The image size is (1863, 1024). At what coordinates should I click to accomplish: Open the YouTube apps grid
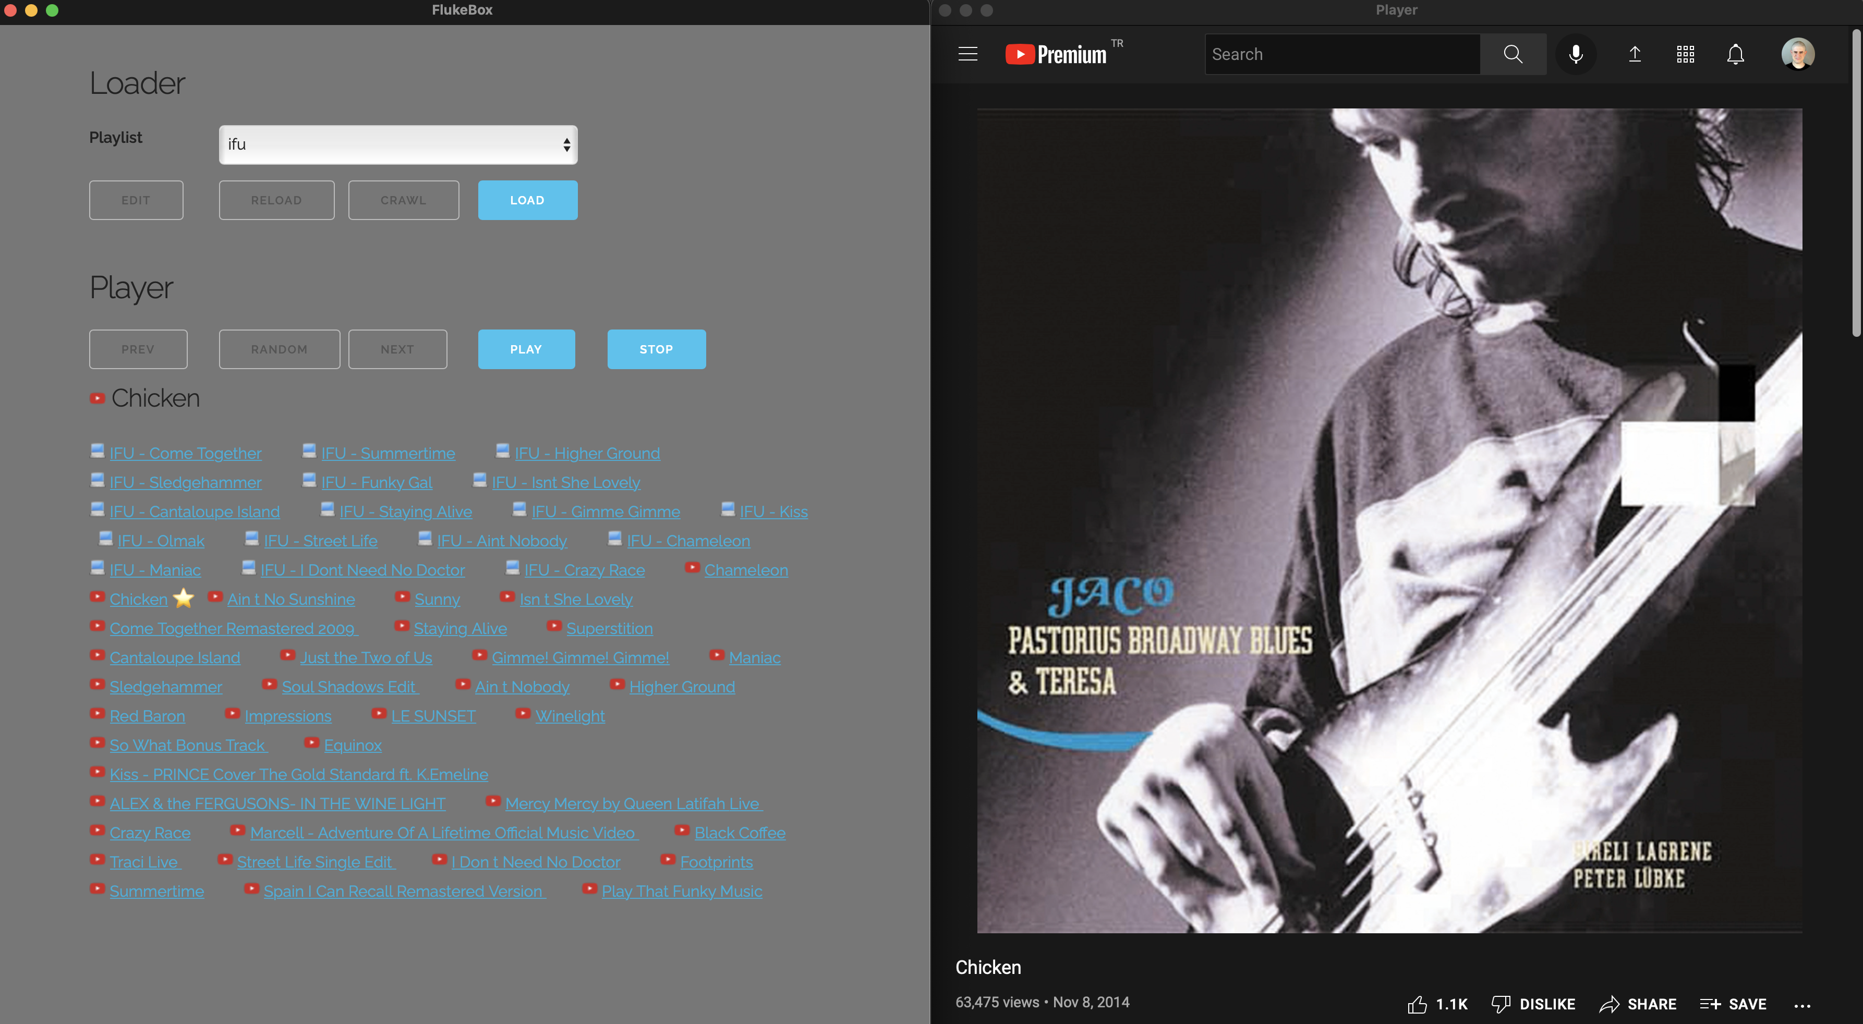pos(1685,54)
